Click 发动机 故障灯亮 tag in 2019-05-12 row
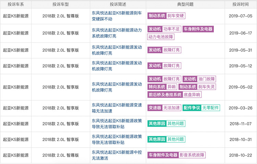The image size is (257, 164). [x=164, y=66]
